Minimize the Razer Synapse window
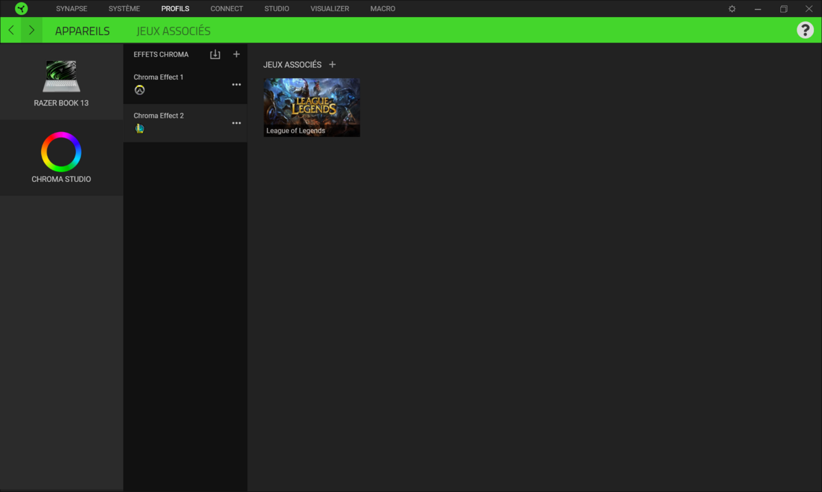The width and height of the screenshot is (822, 492). click(x=758, y=9)
